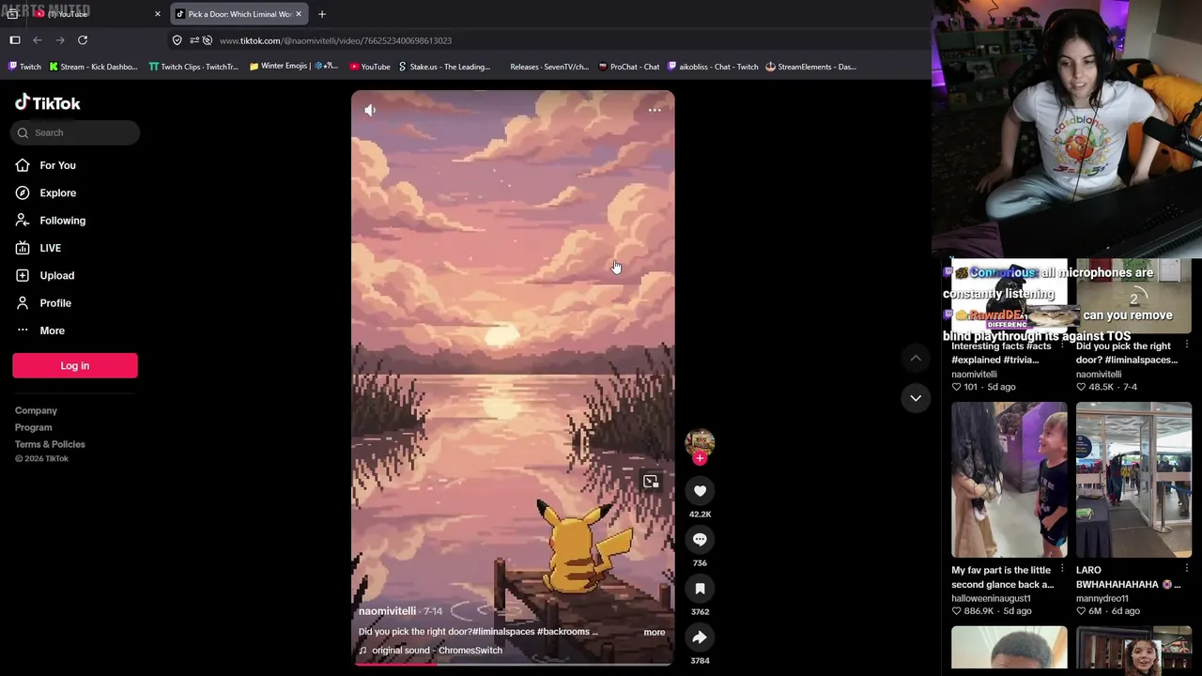
Task: Open the ProChat - Chat bookmark
Action: (x=628, y=67)
